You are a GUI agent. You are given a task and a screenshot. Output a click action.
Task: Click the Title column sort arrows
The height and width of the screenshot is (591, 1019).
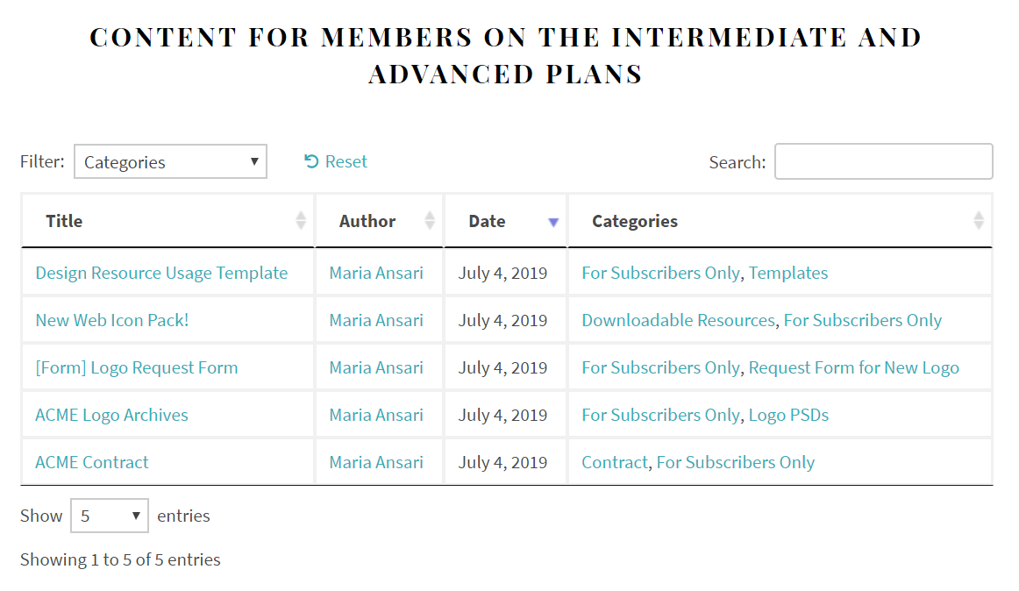(300, 220)
